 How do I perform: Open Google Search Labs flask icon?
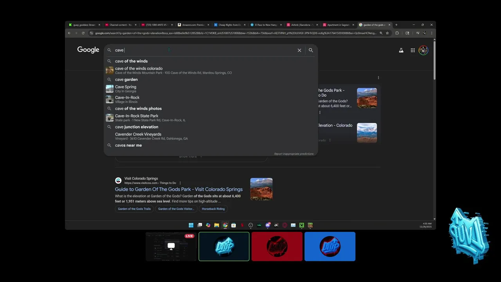[x=401, y=50]
